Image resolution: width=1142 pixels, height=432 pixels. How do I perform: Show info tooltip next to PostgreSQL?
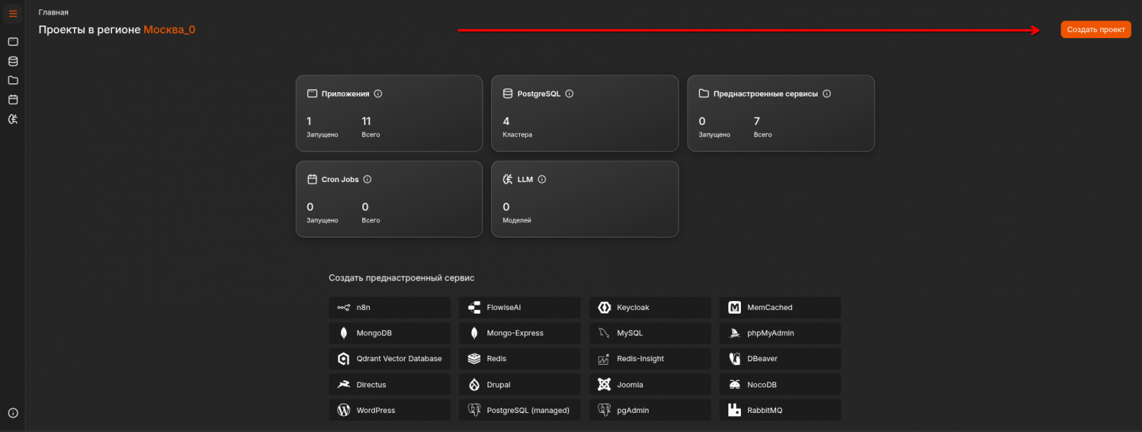pos(570,94)
